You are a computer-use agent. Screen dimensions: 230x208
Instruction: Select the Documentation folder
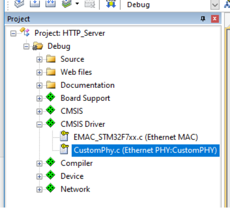[x=87, y=85]
